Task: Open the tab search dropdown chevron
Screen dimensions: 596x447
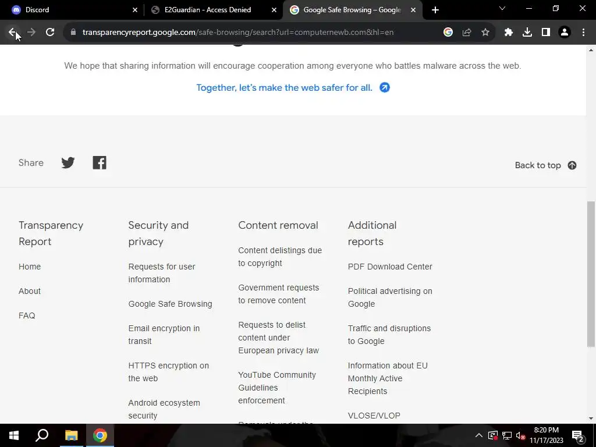Action: click(502, 8)
